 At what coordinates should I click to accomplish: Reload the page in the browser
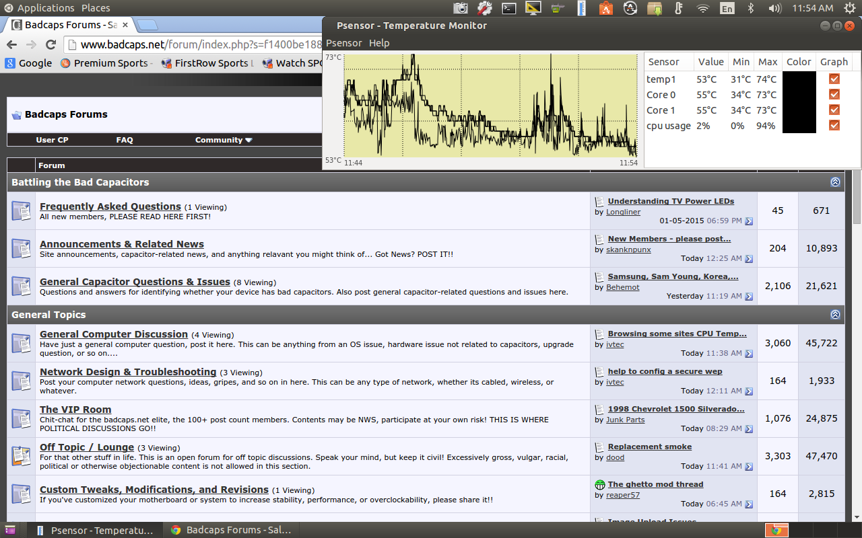coord(51,44)
